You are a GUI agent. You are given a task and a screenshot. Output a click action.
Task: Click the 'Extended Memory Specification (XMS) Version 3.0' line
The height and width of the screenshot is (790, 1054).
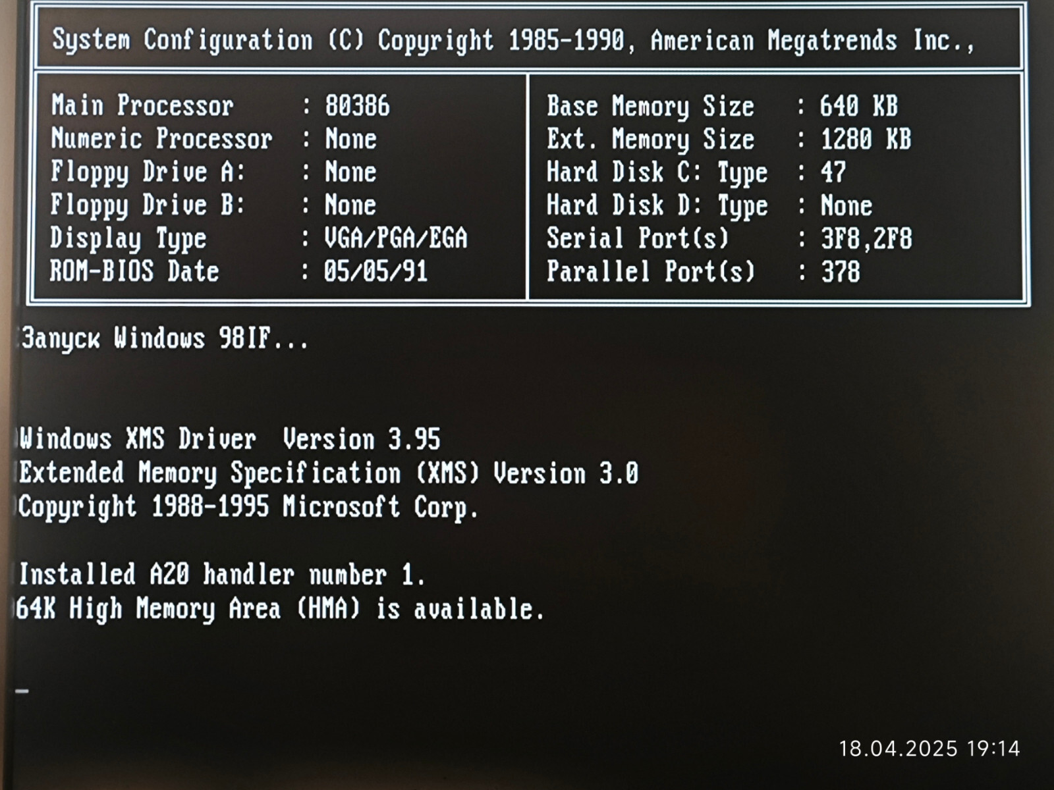329,473
